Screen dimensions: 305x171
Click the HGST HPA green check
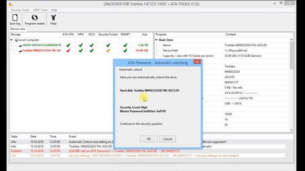tap(81, 45)
